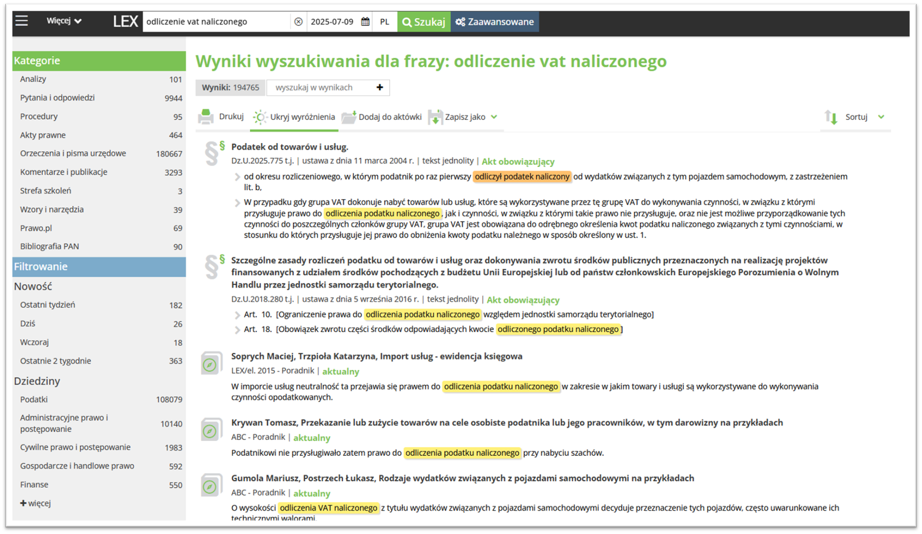Click the green Szukaj button
Screen dimensions: 922x534
[x=424, y=22]
